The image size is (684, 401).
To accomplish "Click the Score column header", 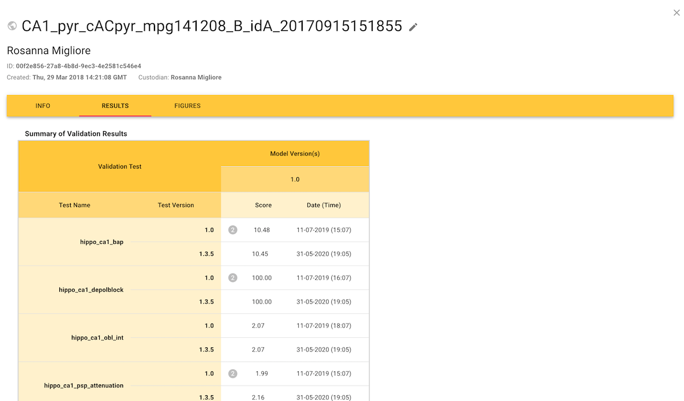I will [263, 205].
